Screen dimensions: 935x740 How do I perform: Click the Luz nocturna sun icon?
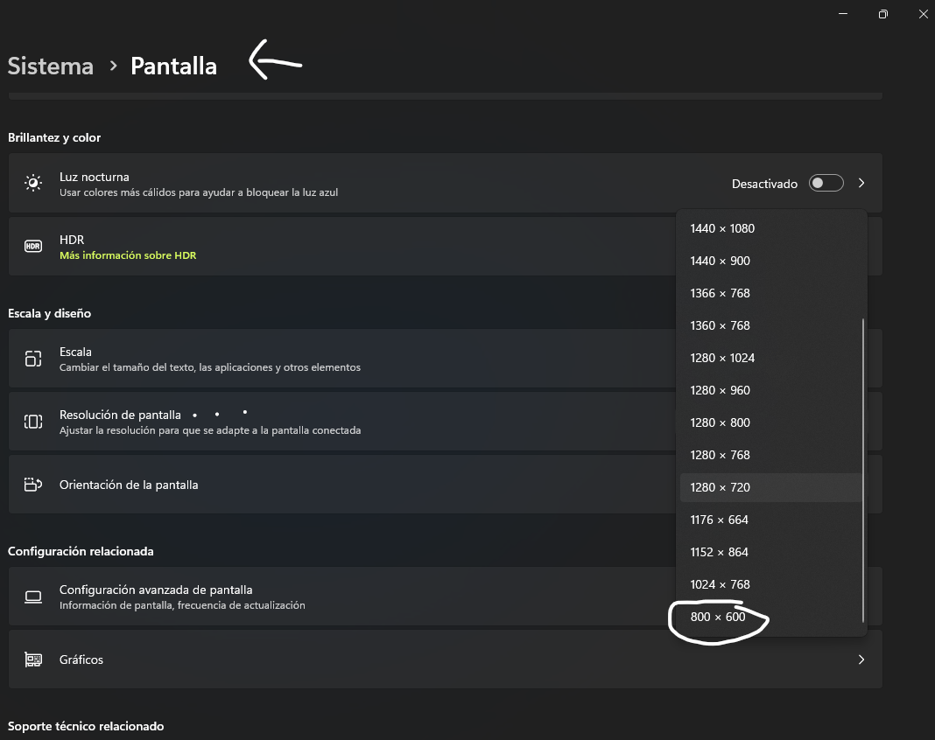(33, 183)
